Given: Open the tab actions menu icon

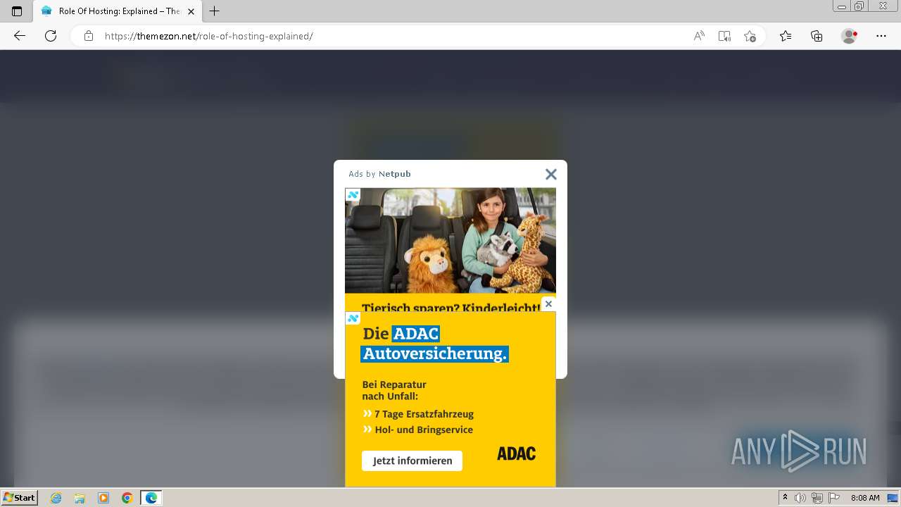Looking at the screenshot, I should [17, 11].
